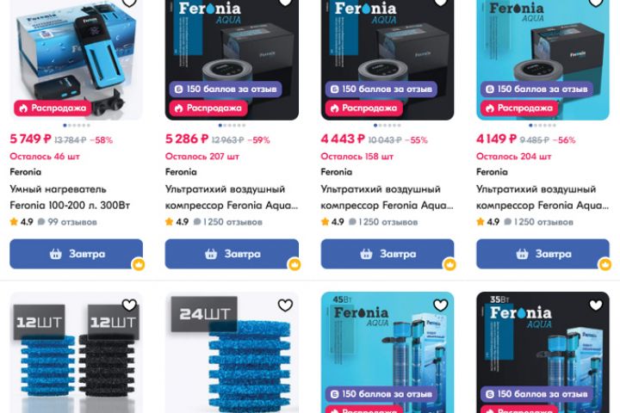Toggle heart on 24ШТ blue sponge product
620x413 pixels.
click(285, 305)
